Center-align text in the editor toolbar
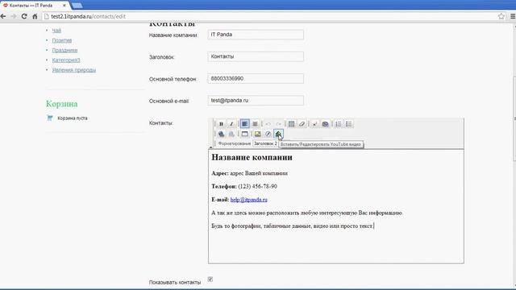 click(x=255, y=124)
